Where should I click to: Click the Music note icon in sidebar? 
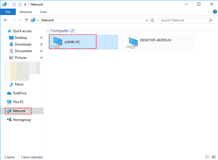pyautogui.click(x=11, y=84)
